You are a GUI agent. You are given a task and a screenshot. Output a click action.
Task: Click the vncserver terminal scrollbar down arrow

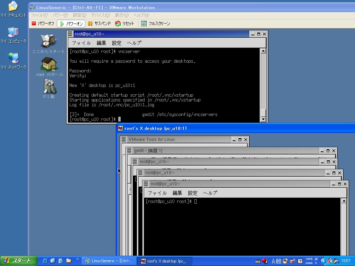pos(263,119)
